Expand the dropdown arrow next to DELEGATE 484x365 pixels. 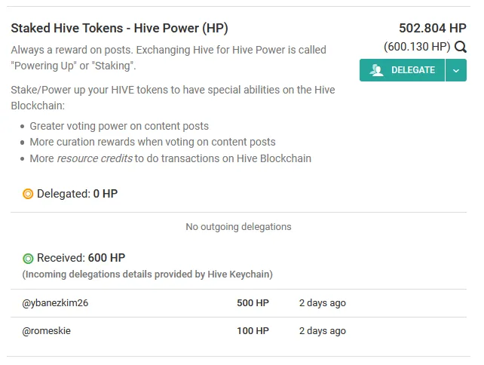[x=456, y=70]
